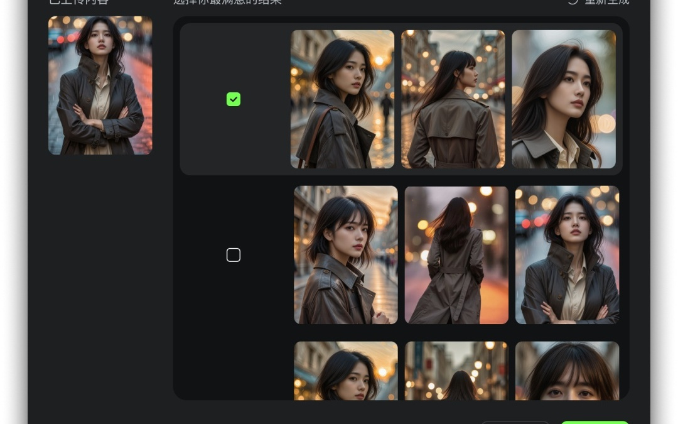Open second row blurred back-view image
This screenshot has width=678, height=424.
click(456, 255)
